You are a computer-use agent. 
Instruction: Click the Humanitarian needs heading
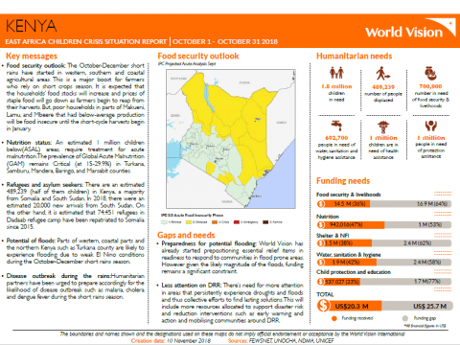(x=354, y=57)
